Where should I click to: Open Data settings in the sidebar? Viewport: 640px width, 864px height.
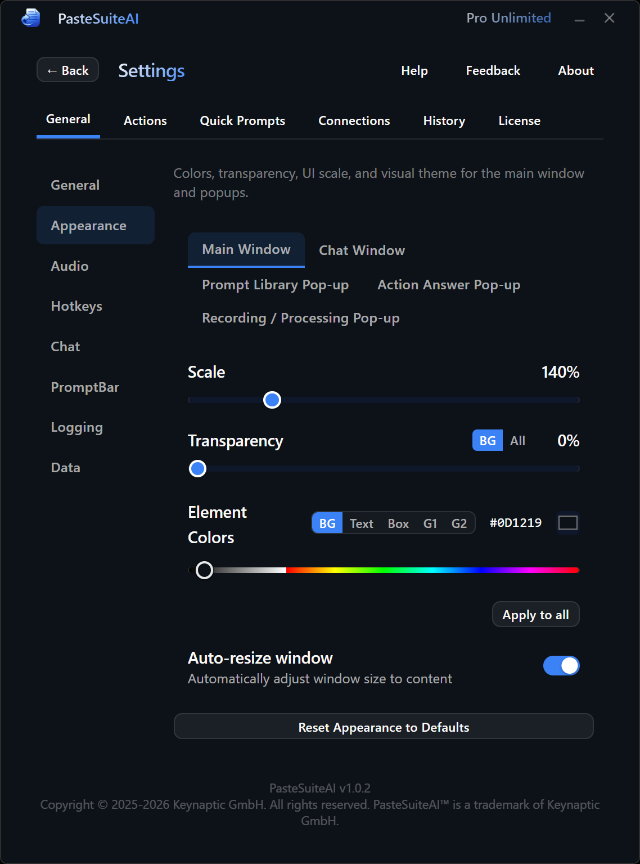[96, 468]
